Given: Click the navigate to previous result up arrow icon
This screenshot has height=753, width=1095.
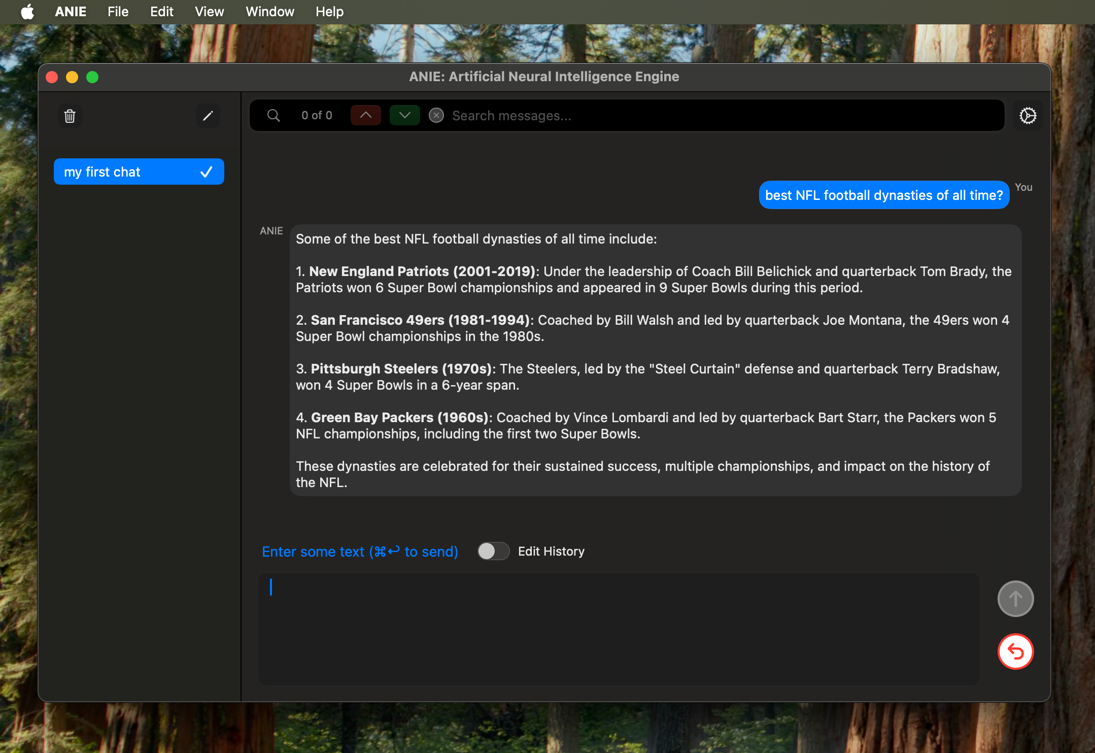Looking at the screenshot, I should (x=364, y=115).
